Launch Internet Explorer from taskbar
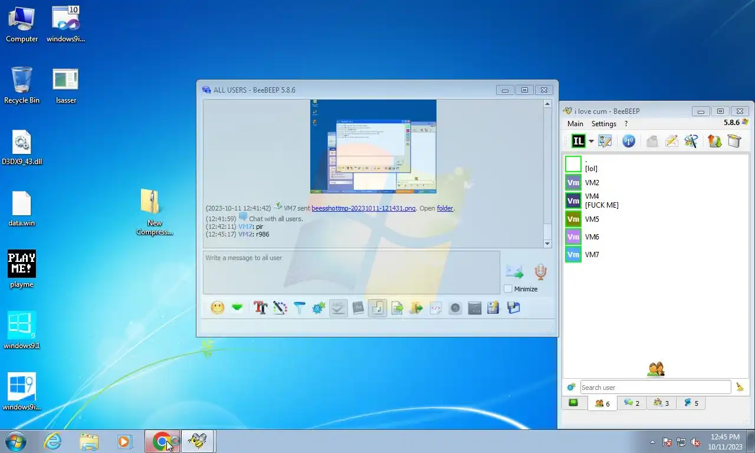Image resolution: width=755 pixels, height=453 pixels. (x=53, y=441)
